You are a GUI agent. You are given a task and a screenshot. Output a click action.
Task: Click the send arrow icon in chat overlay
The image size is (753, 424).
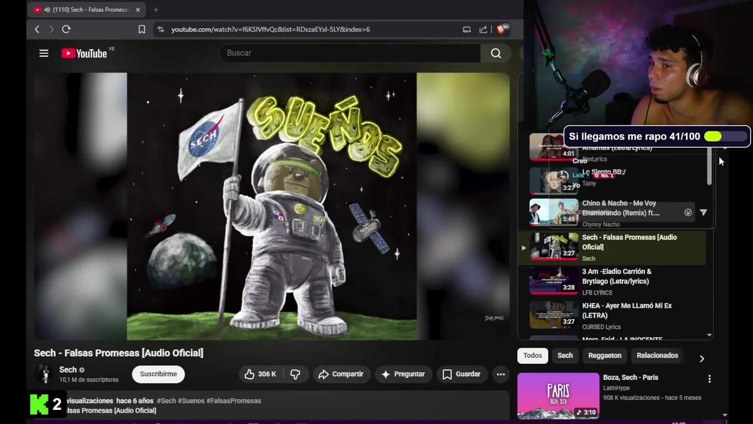tap(703, 213)
